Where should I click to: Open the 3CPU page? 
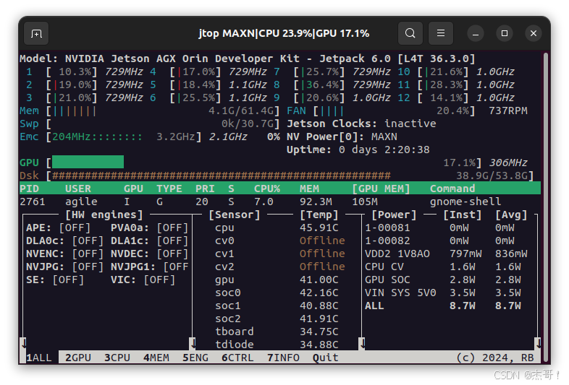point(117,358)
